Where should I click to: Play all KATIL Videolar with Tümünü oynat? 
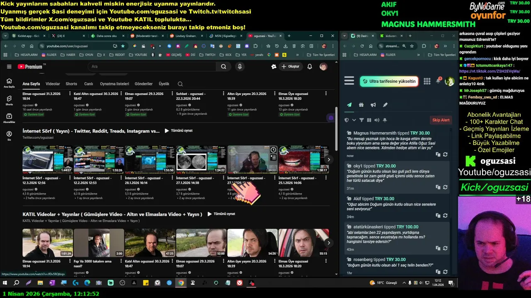click(221, 214)
